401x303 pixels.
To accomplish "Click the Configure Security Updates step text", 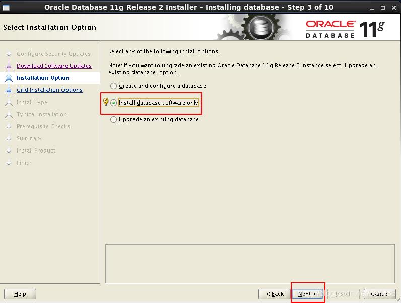I will pyautogui.click(x=53, y=54).
